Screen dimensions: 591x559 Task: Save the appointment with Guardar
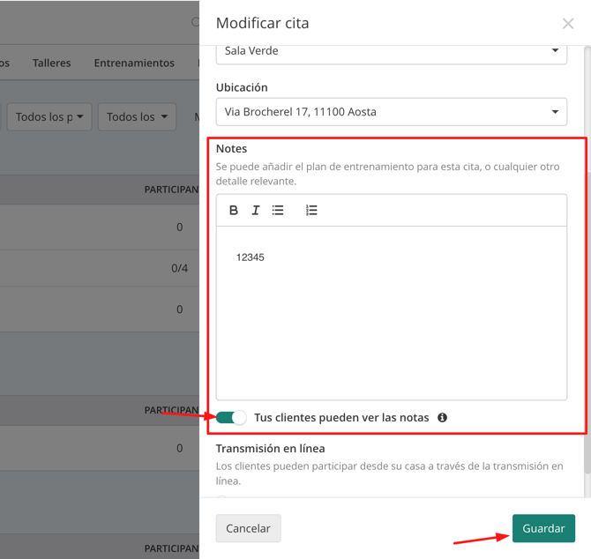point(543,528)
